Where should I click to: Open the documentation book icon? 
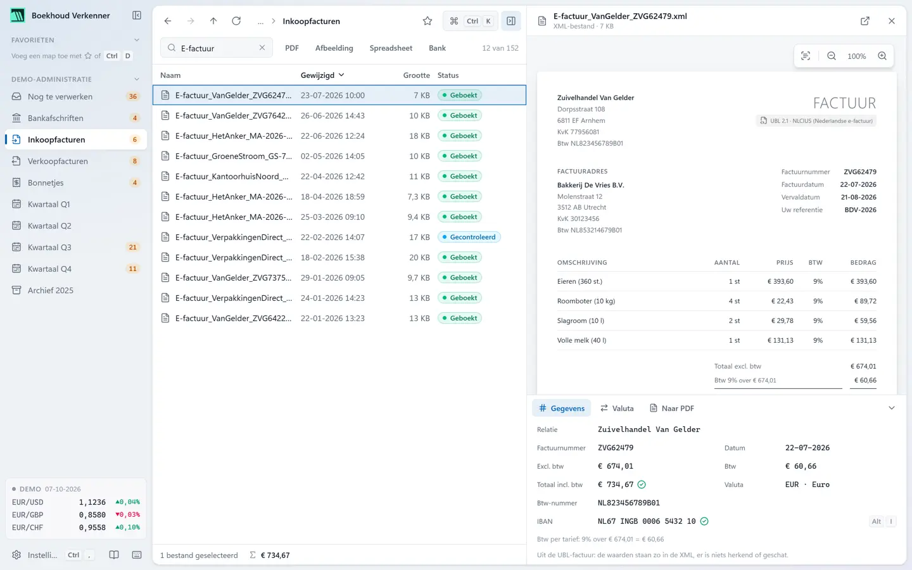tap(114, 555)
